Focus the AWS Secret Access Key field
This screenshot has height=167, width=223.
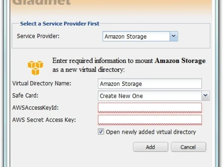tap(150, 120)
